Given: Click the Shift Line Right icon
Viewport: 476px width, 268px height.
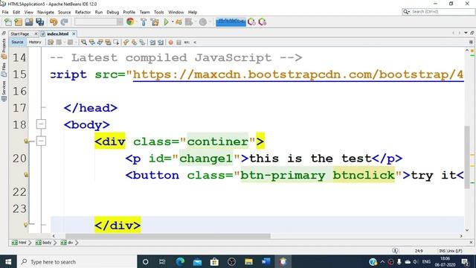Looking at the screenshot, I should [161, 42].
